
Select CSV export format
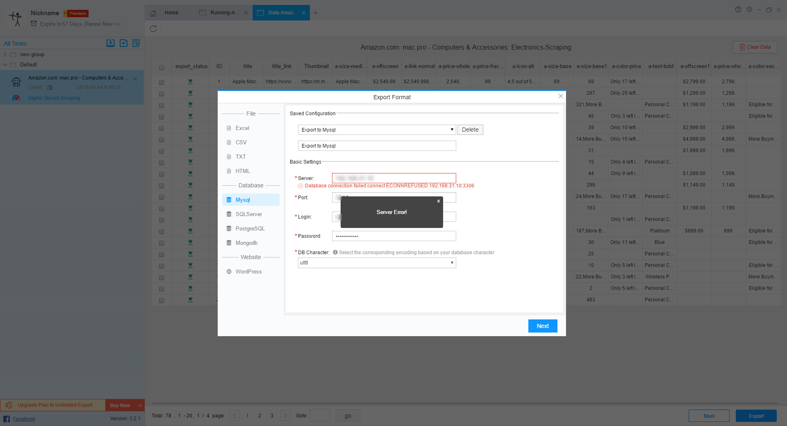pos(241,143)
